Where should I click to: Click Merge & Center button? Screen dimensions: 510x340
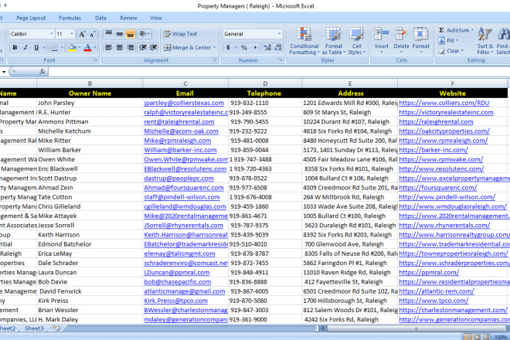pyautogui.click(x=187, y=48)
